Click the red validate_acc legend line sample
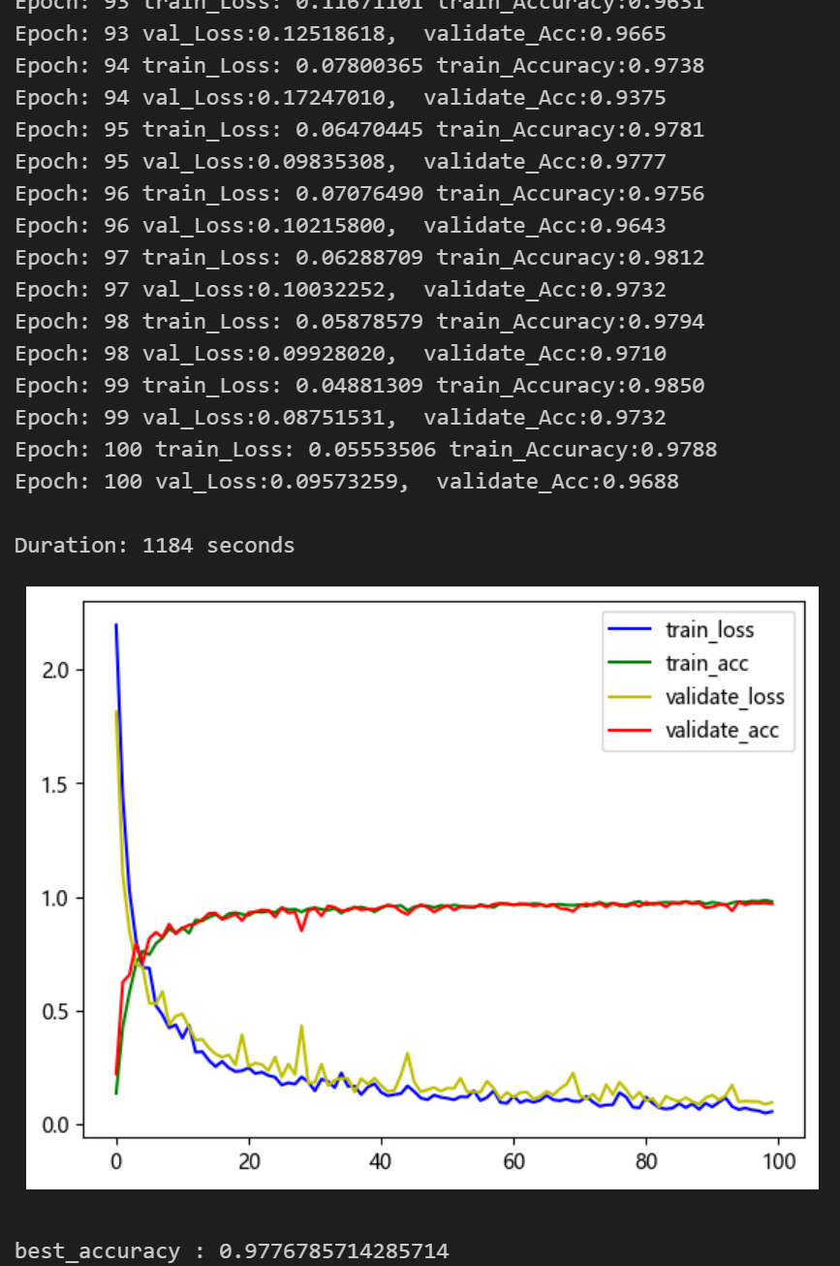This screenshot has width=840, height=1266. tap(630, 731)
